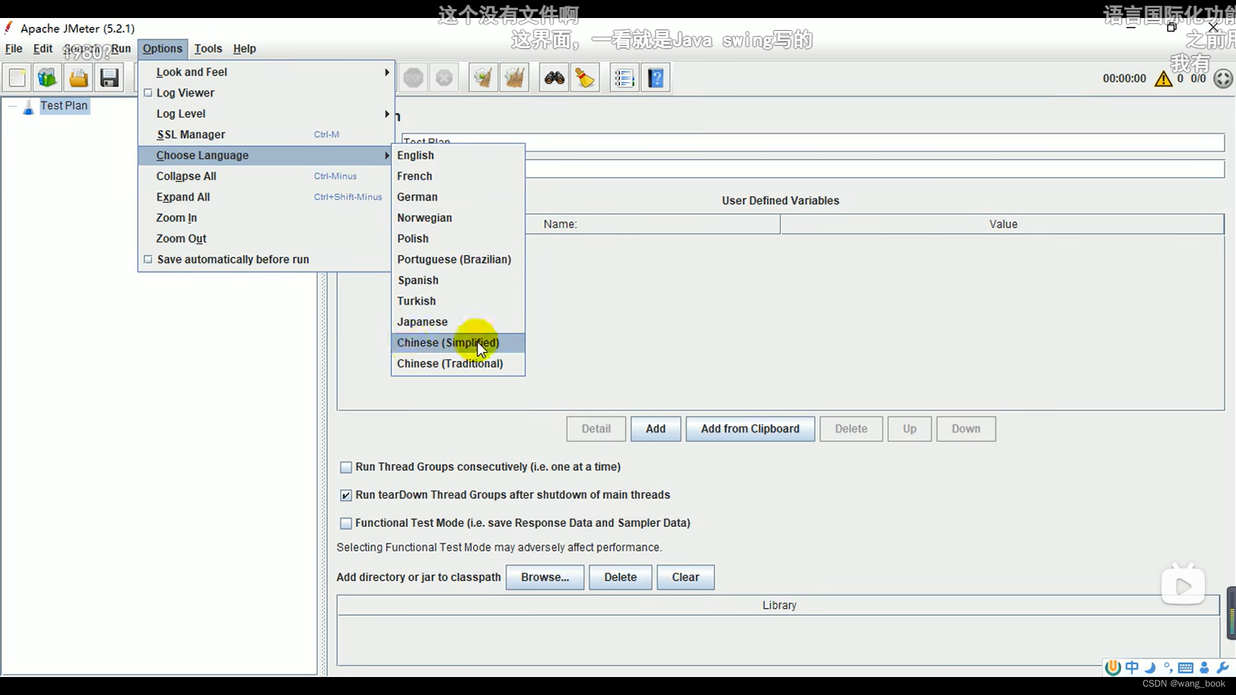The height and width of the screenshot is (695, 1236).
Task: Toggle the Log Viewer checkbox
Action: click(148, 93)
